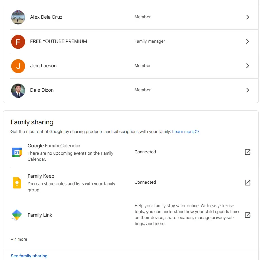Image resolution: width=272 pixels, height=260 pixels.
Task: Open Dale Dizon member chevron
Action: click(x=248, y=90)
